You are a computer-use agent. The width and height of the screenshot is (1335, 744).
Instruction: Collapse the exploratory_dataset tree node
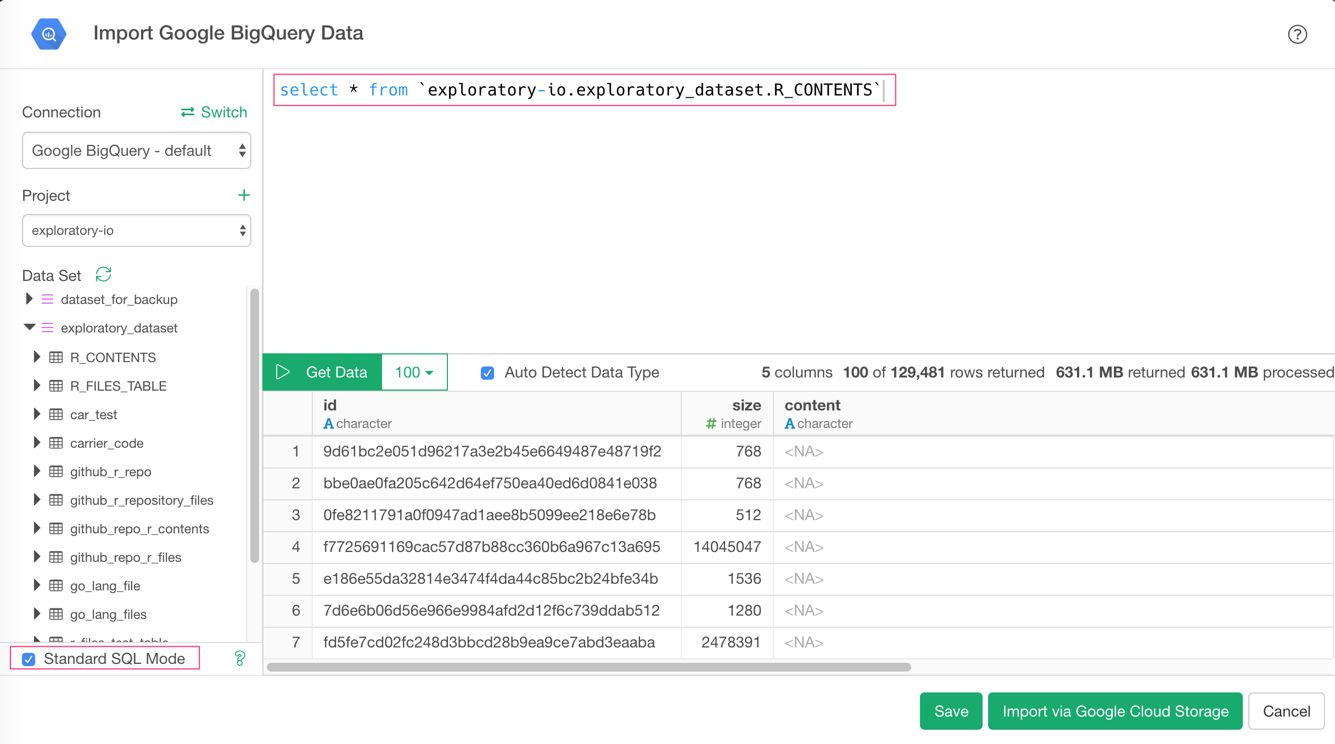coord(30,327)
